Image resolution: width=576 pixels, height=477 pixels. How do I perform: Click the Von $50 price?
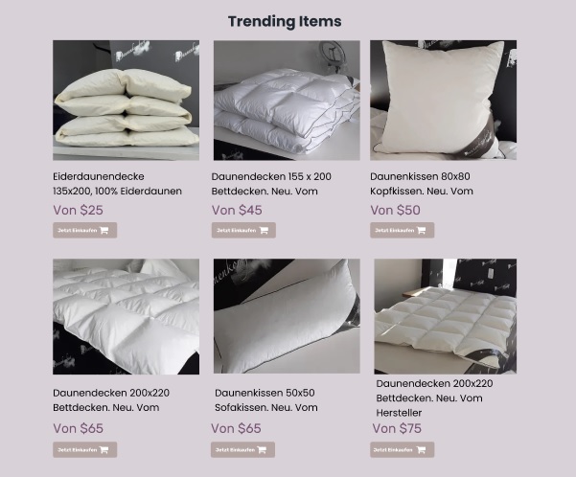[395, 210]
